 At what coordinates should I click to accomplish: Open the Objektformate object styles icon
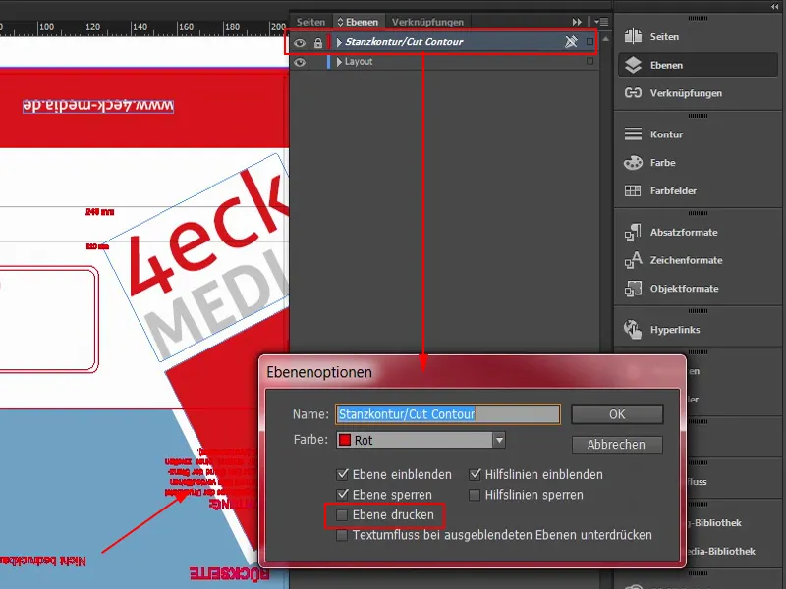pos(633,289)
